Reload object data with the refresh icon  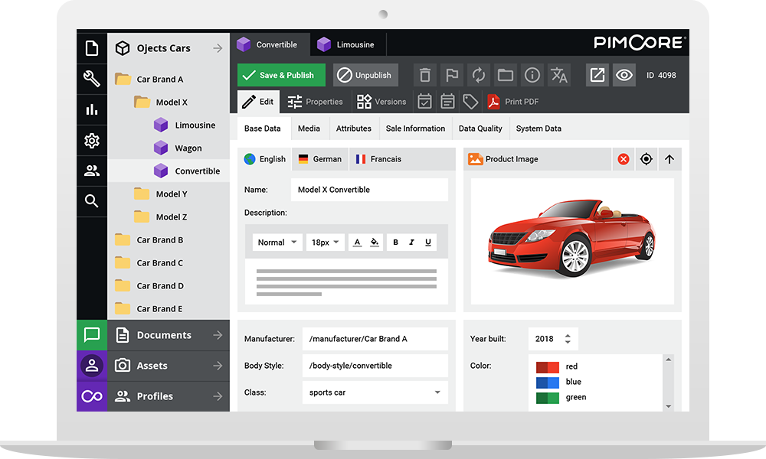pyautogui.click(x=478, y=74)
